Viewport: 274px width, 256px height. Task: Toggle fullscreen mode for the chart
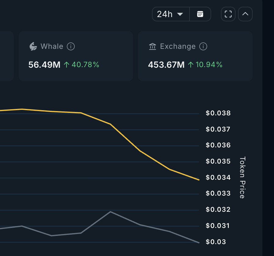coord(228,14)
